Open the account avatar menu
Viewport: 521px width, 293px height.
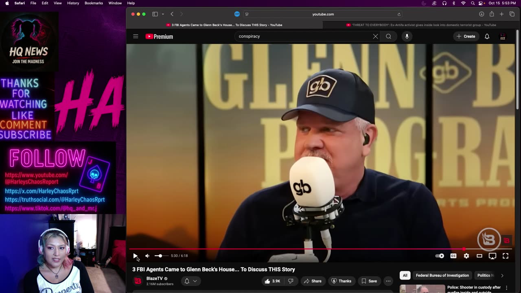tap(503, 37)
